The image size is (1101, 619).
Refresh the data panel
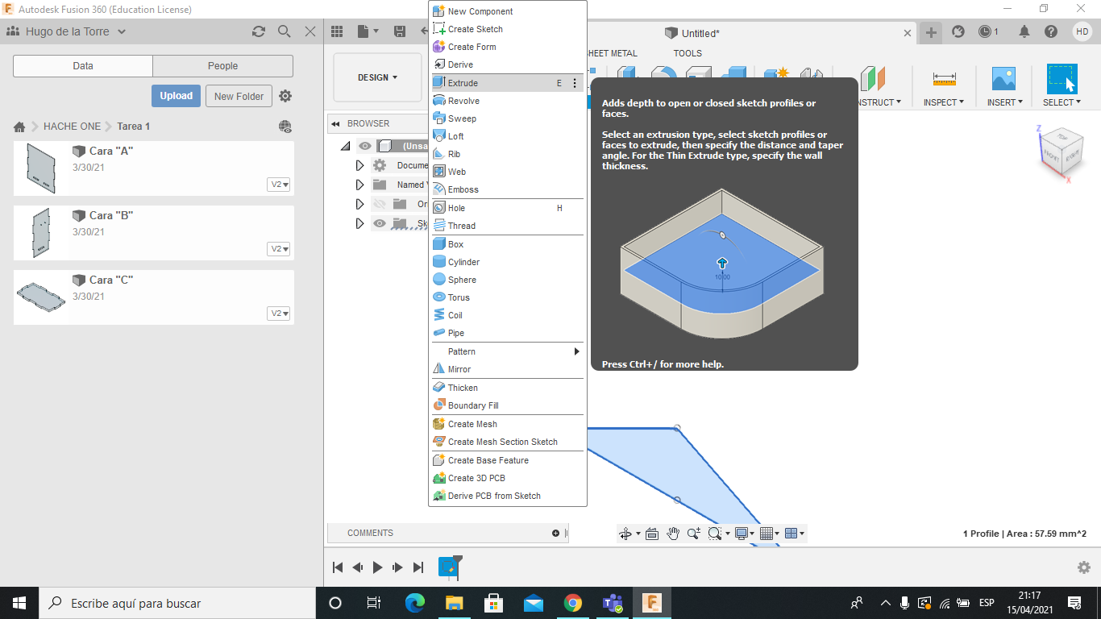pyautogui.click(x=259, y=31)
